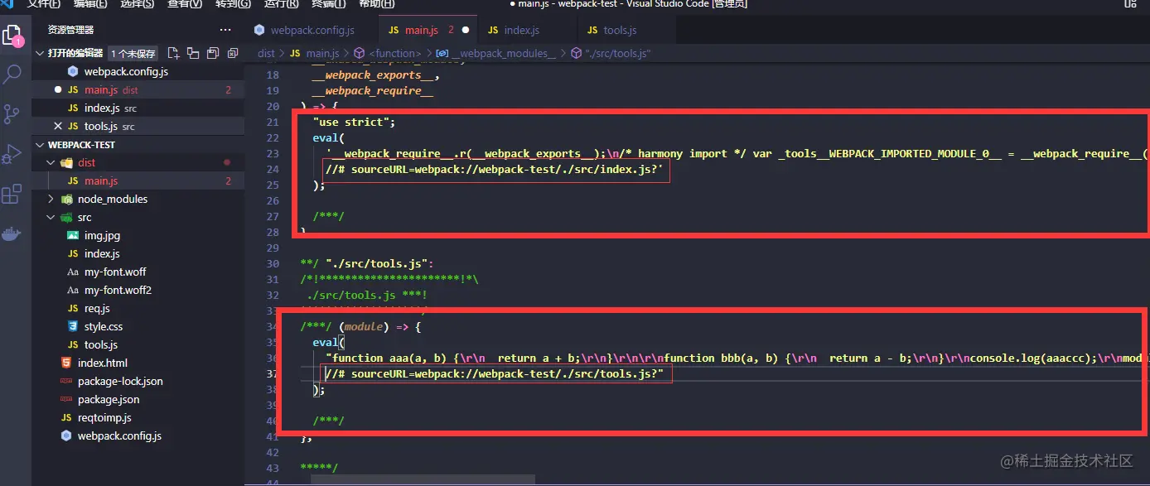Open the 查看(V) menu
Image resolution: width=1150 pixels, height=486 pixels.
pos(185,4)
